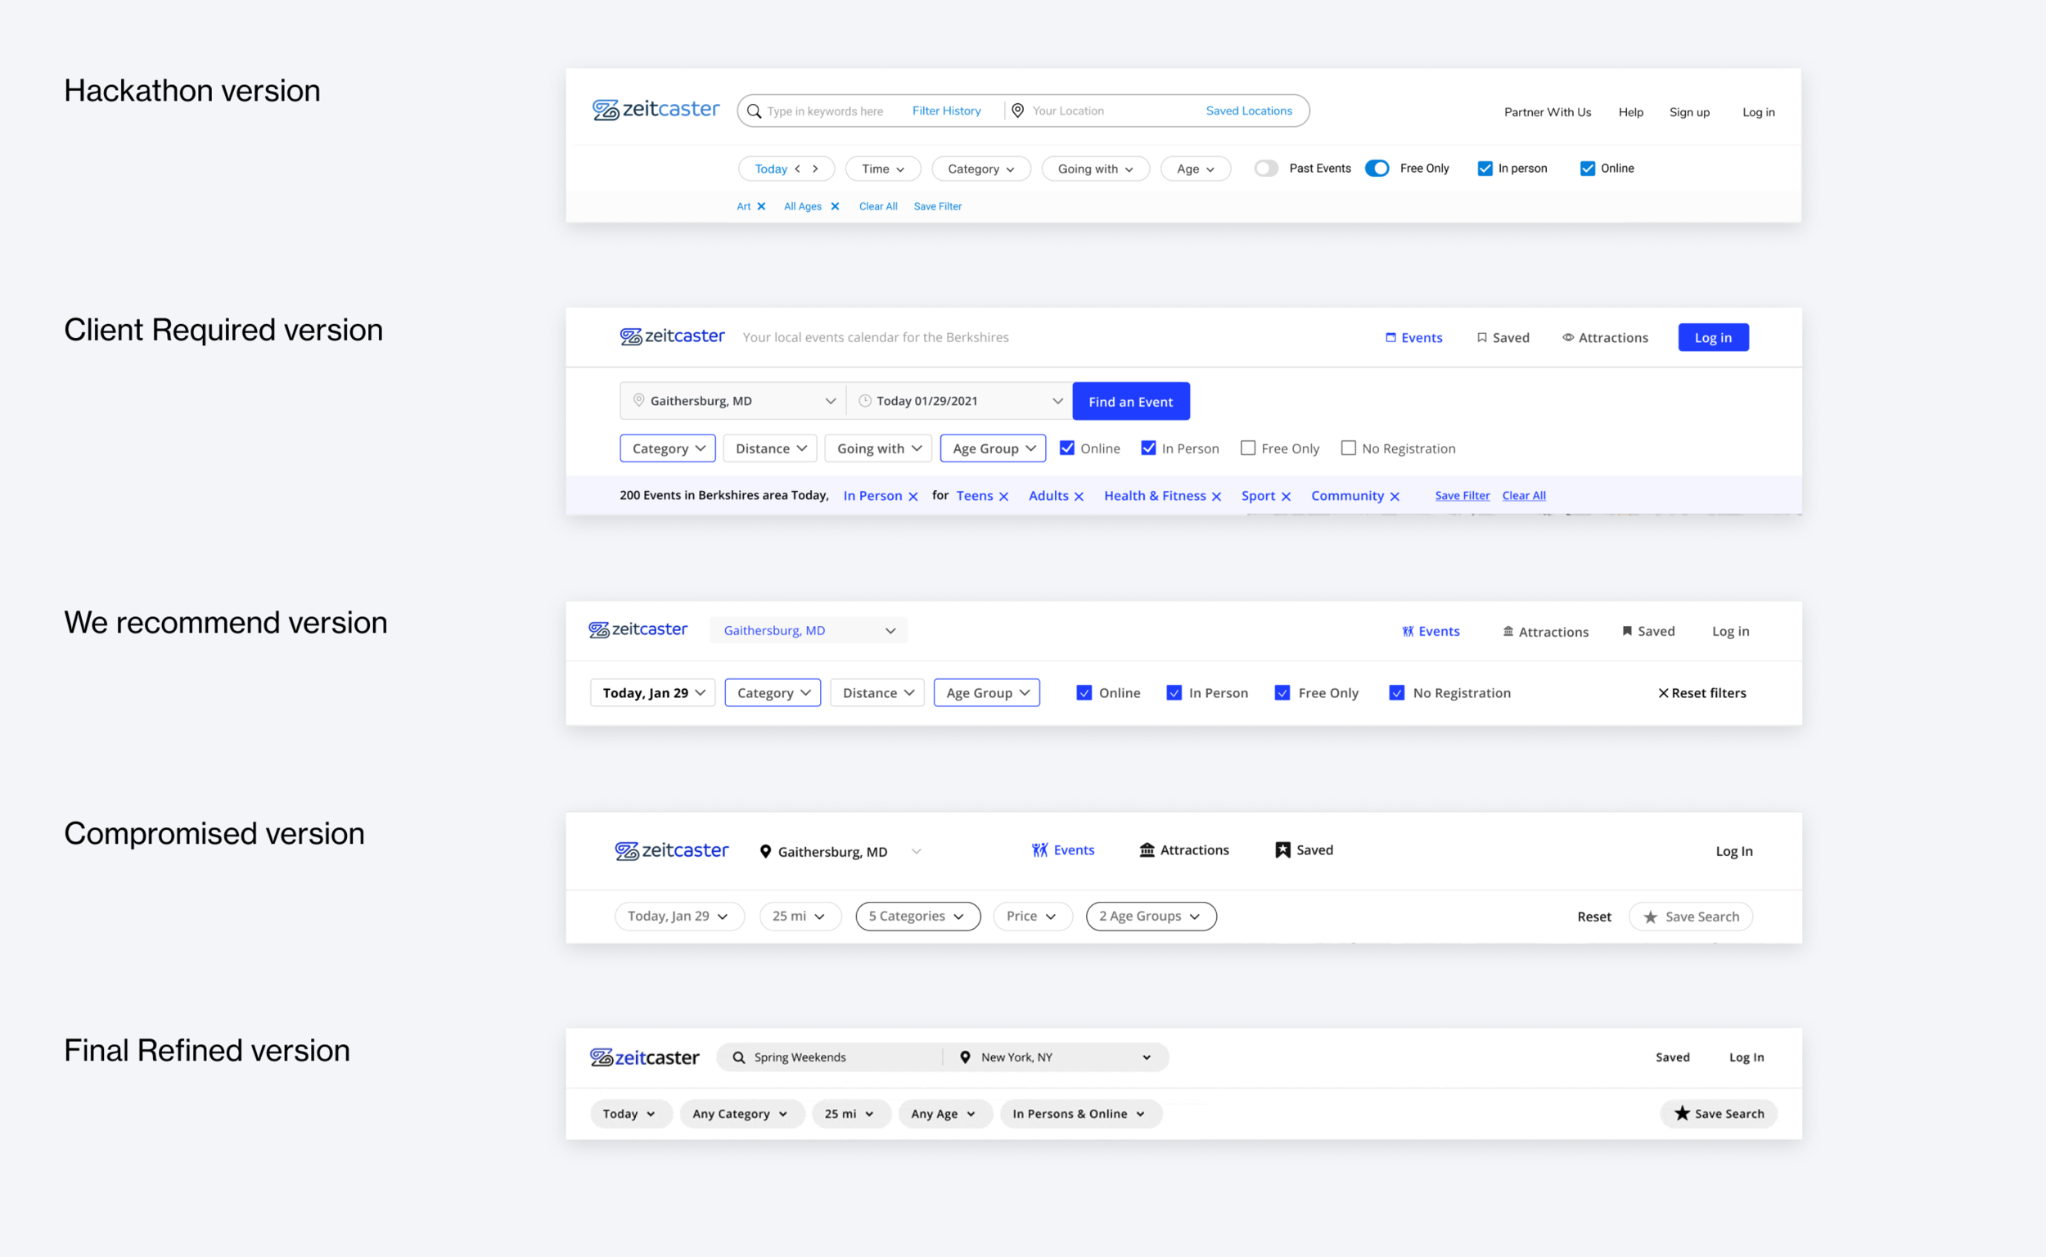Open Gaithersburg, MD dropdown in We recommend version
2046x1257 pixels.
[x=808, y=631]
